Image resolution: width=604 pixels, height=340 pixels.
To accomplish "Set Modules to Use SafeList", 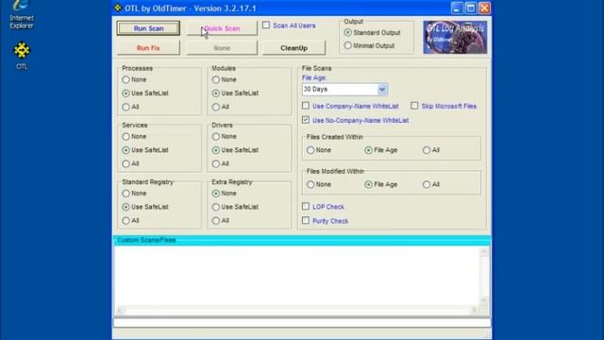I will coord(216,93).
